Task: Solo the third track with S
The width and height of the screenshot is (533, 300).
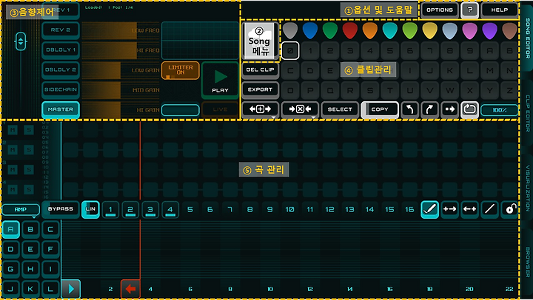Action: (x=29, y=169)
